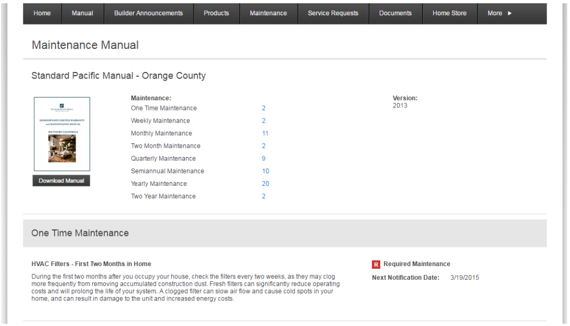This screenshot has height=326, width=570.
Task: Open the One Time Maintenance count link
Action: (263, 108)
